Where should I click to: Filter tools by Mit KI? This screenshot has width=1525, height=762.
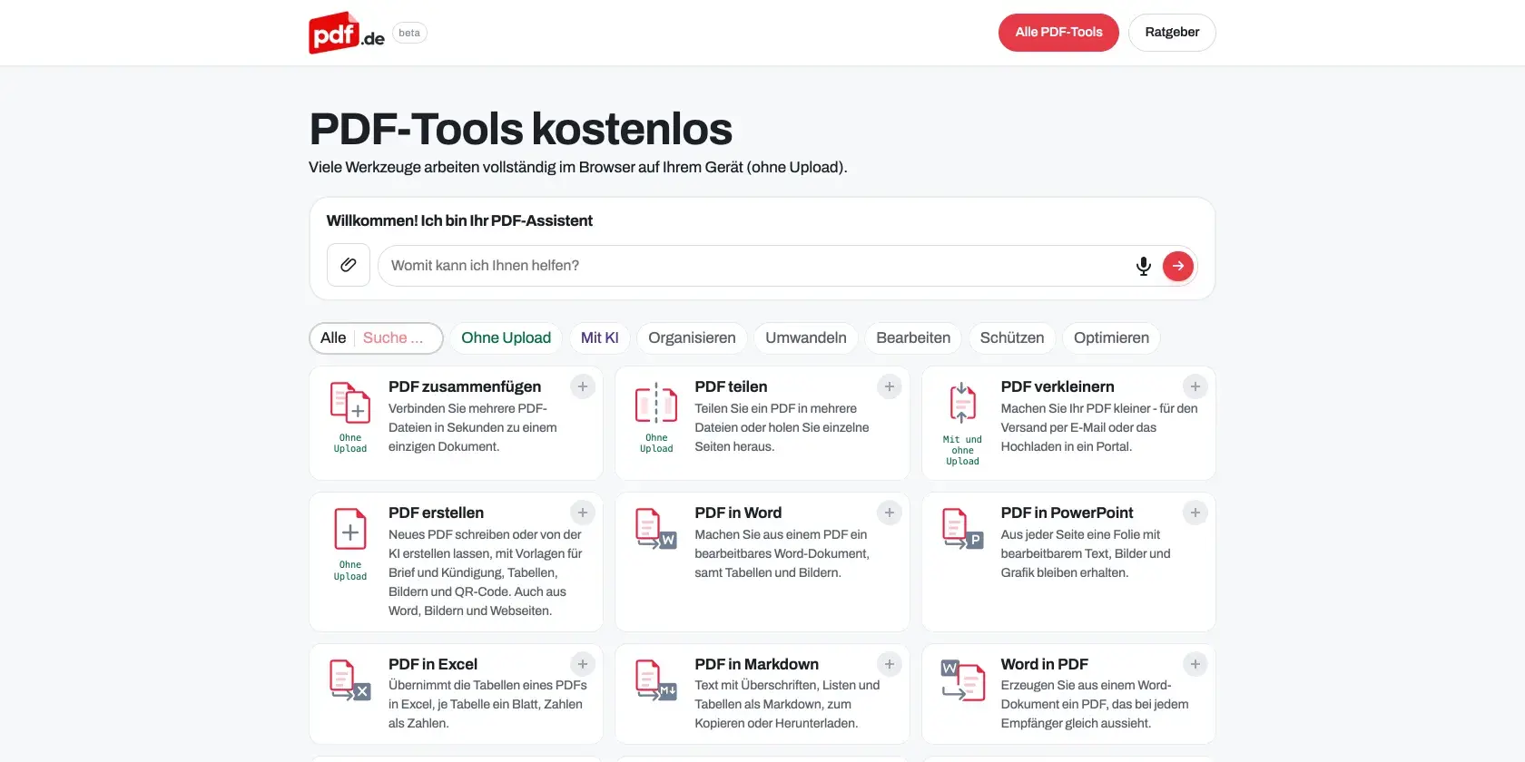[x=599, y=337]
